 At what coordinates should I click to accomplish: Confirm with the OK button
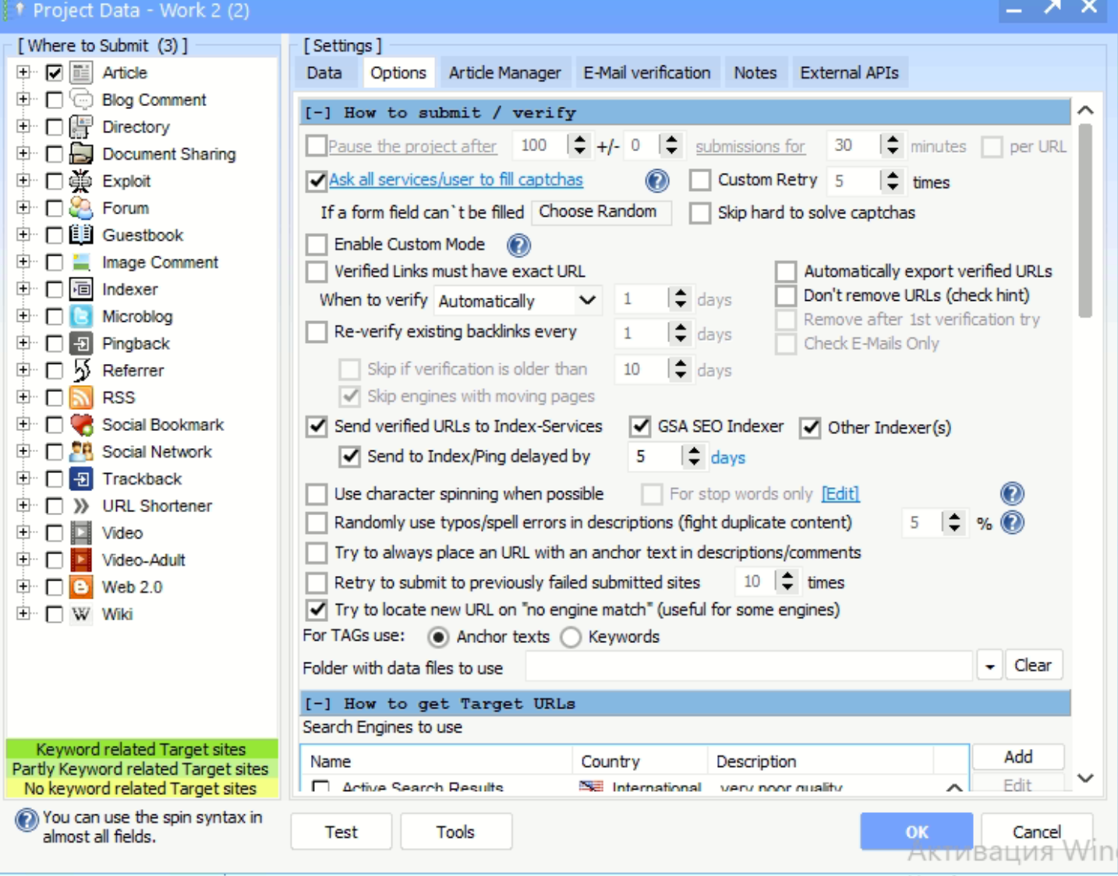coord(917,832)
